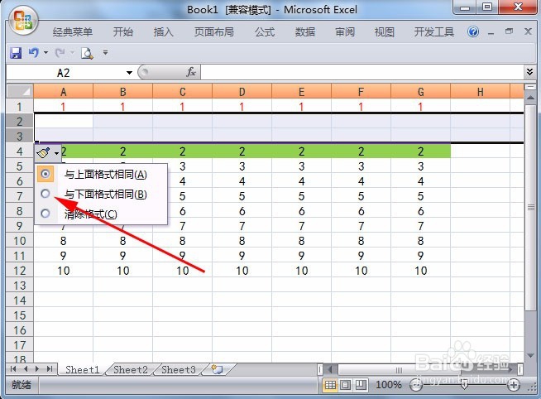This screenshot has width=541, height=399.
Task: Open the 经典菜单 tab
Action: 73,32
